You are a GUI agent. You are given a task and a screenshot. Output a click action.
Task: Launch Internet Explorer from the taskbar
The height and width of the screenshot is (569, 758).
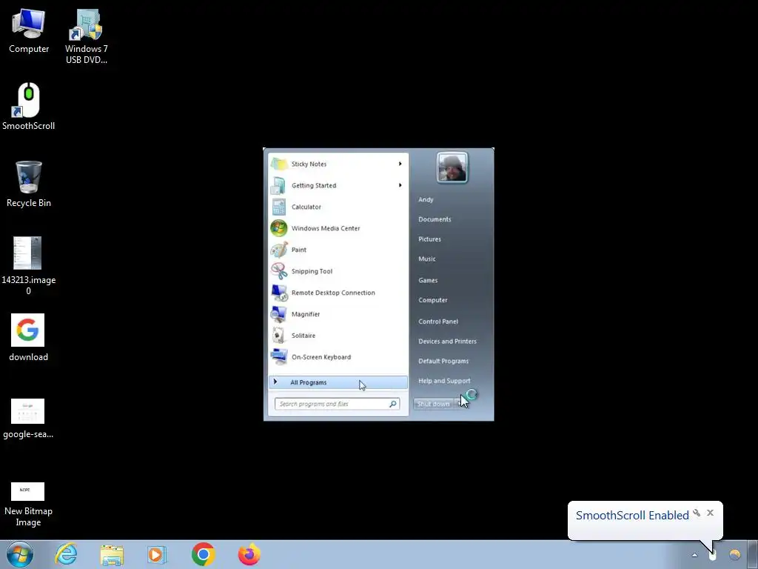coord(66,554)
